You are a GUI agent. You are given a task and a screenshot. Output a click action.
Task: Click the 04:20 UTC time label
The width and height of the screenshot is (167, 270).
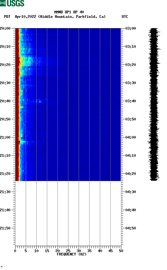point(131,173)
